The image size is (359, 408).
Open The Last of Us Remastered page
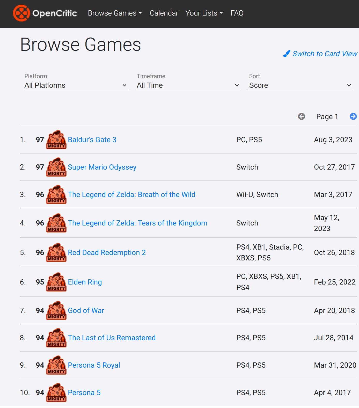pyautogui.click(x=112, y=338)
